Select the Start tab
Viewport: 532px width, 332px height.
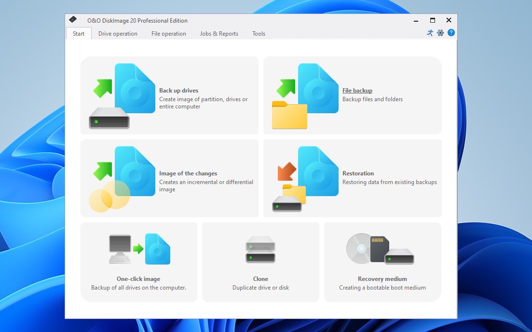(x=79, y=34)
